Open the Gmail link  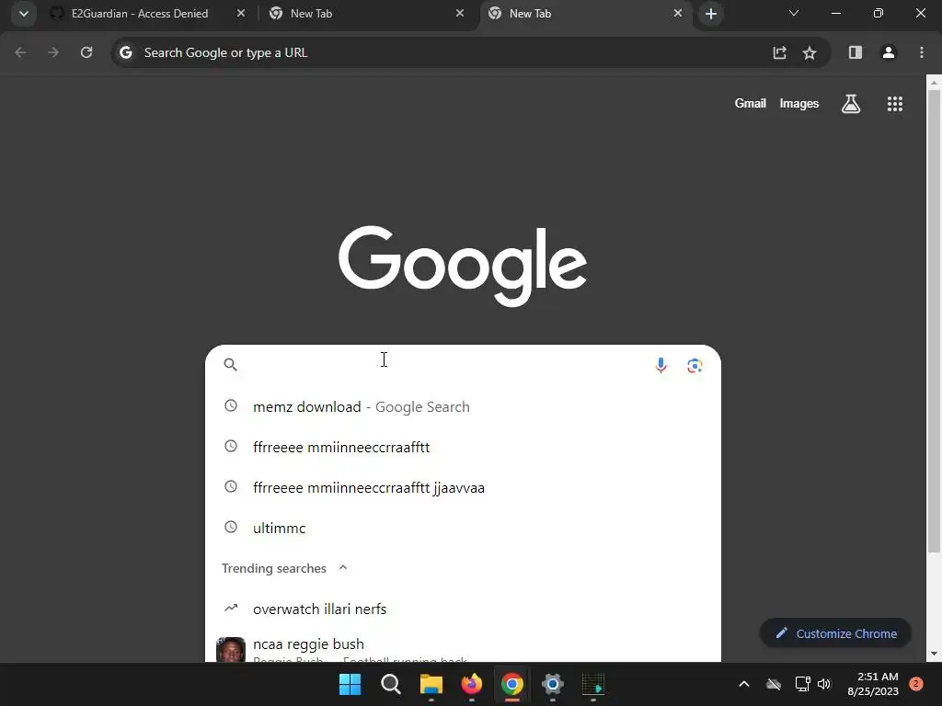751,103
